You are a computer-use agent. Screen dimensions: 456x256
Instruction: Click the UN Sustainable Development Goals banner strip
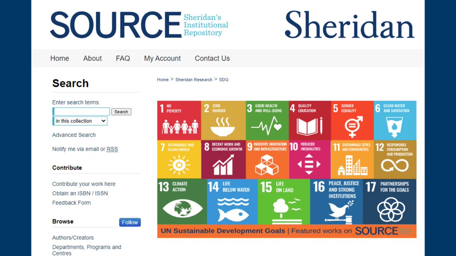tap(287, 231)
